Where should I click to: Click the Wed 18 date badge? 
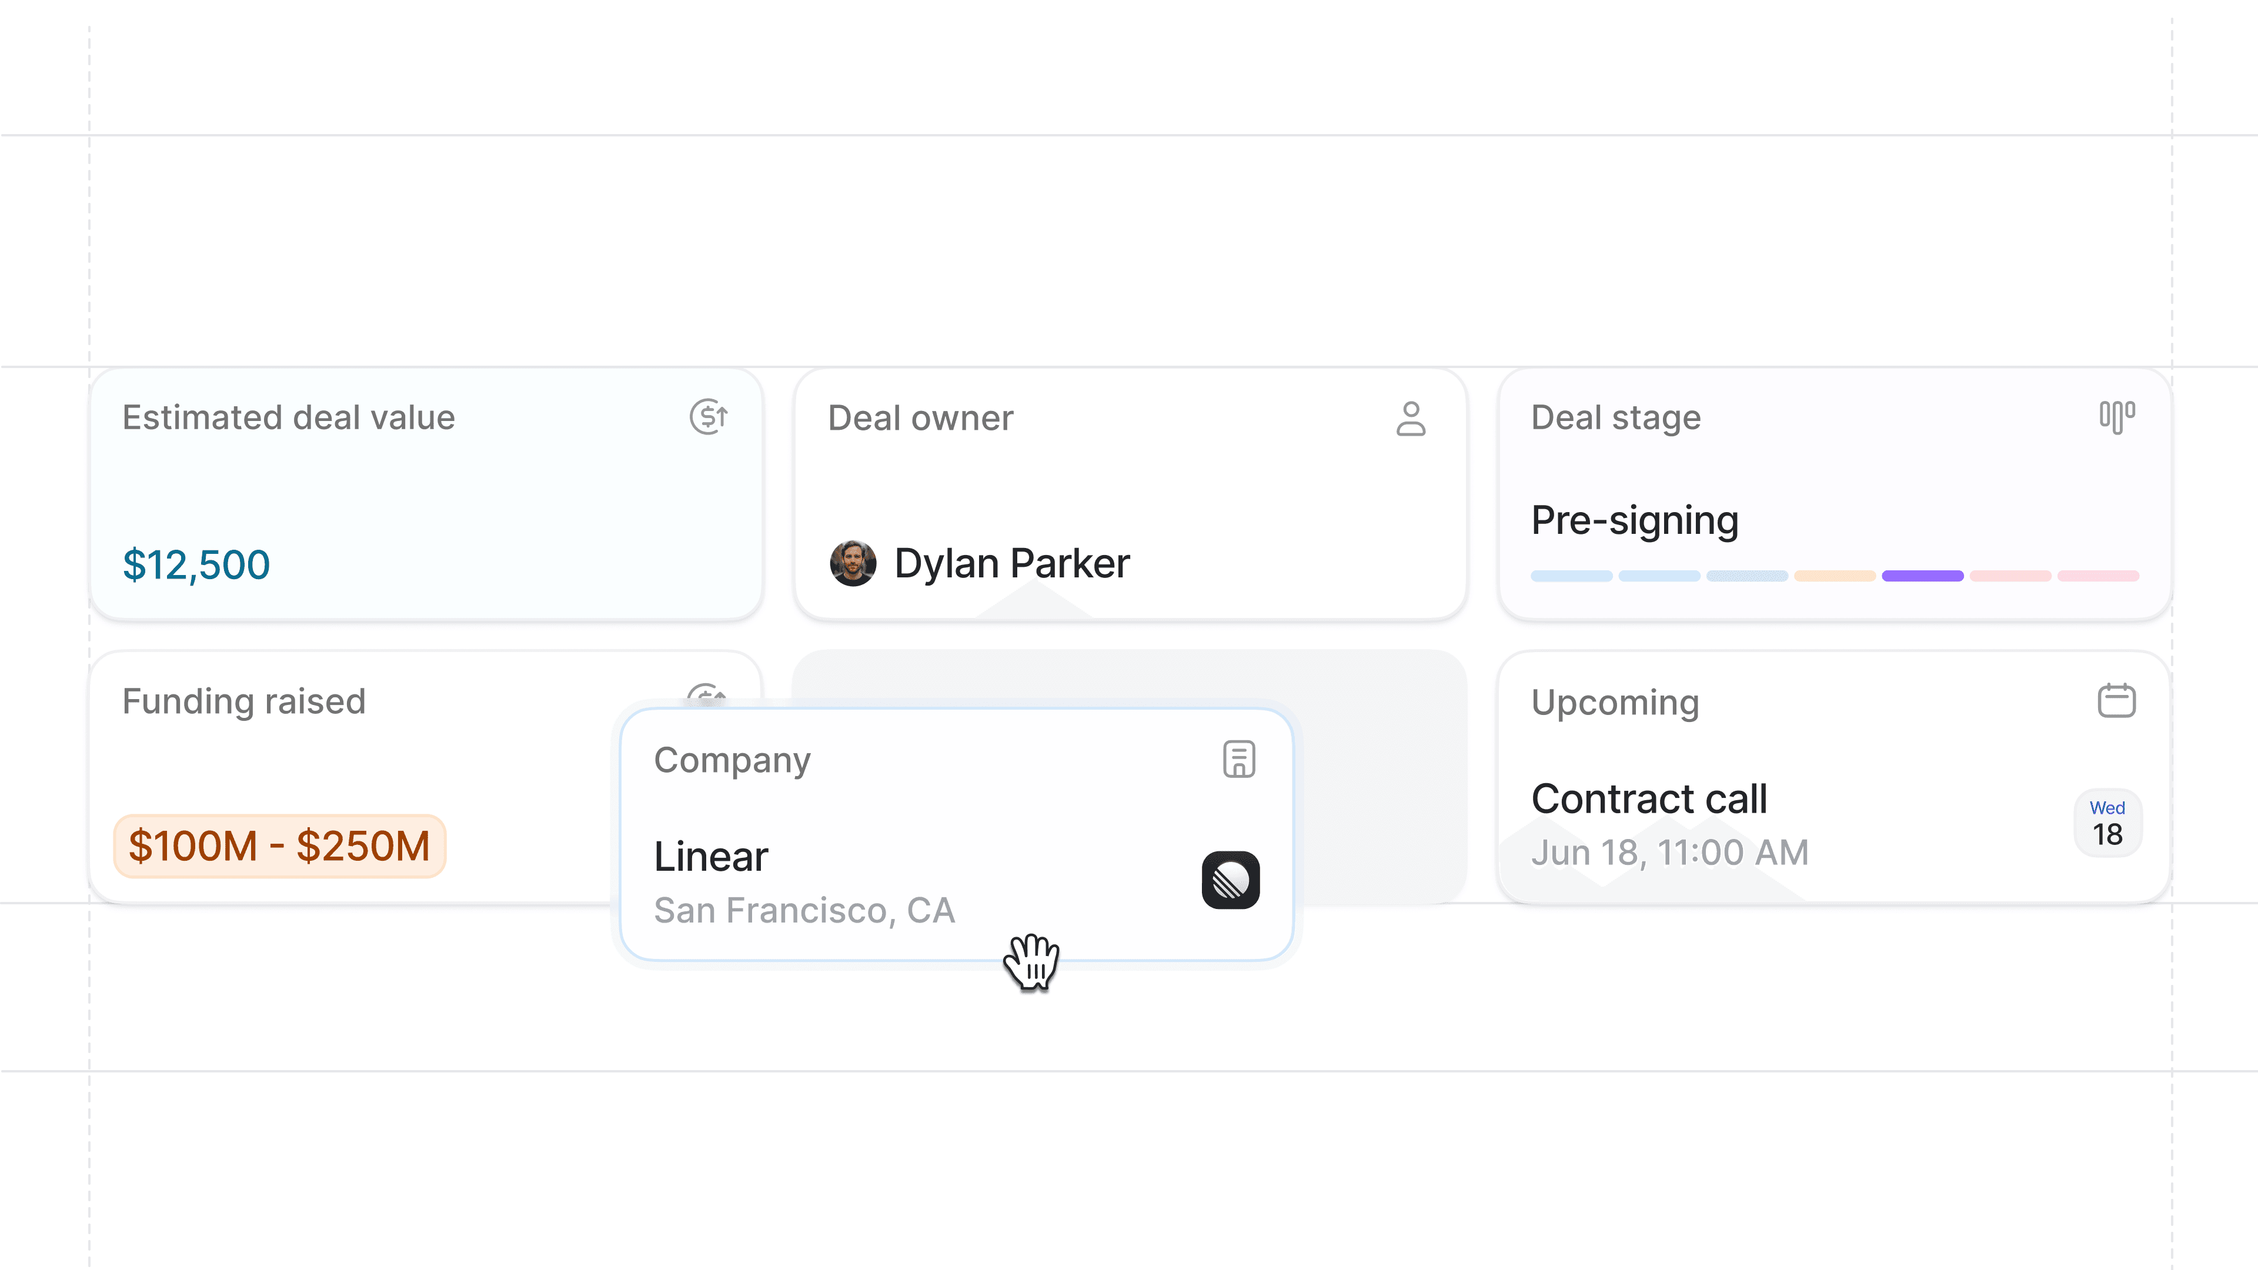(x=2107, y=823)
